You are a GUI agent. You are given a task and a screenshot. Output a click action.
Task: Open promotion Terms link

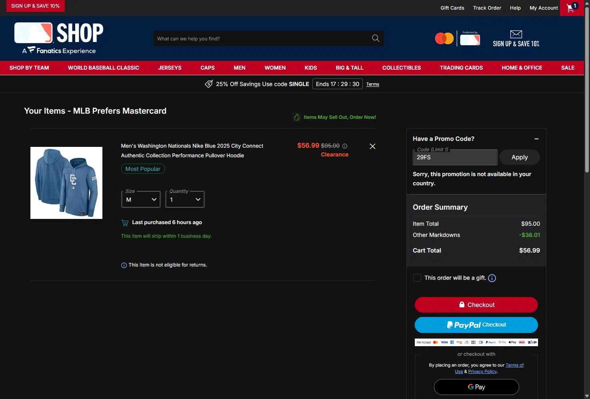point(373,84)
